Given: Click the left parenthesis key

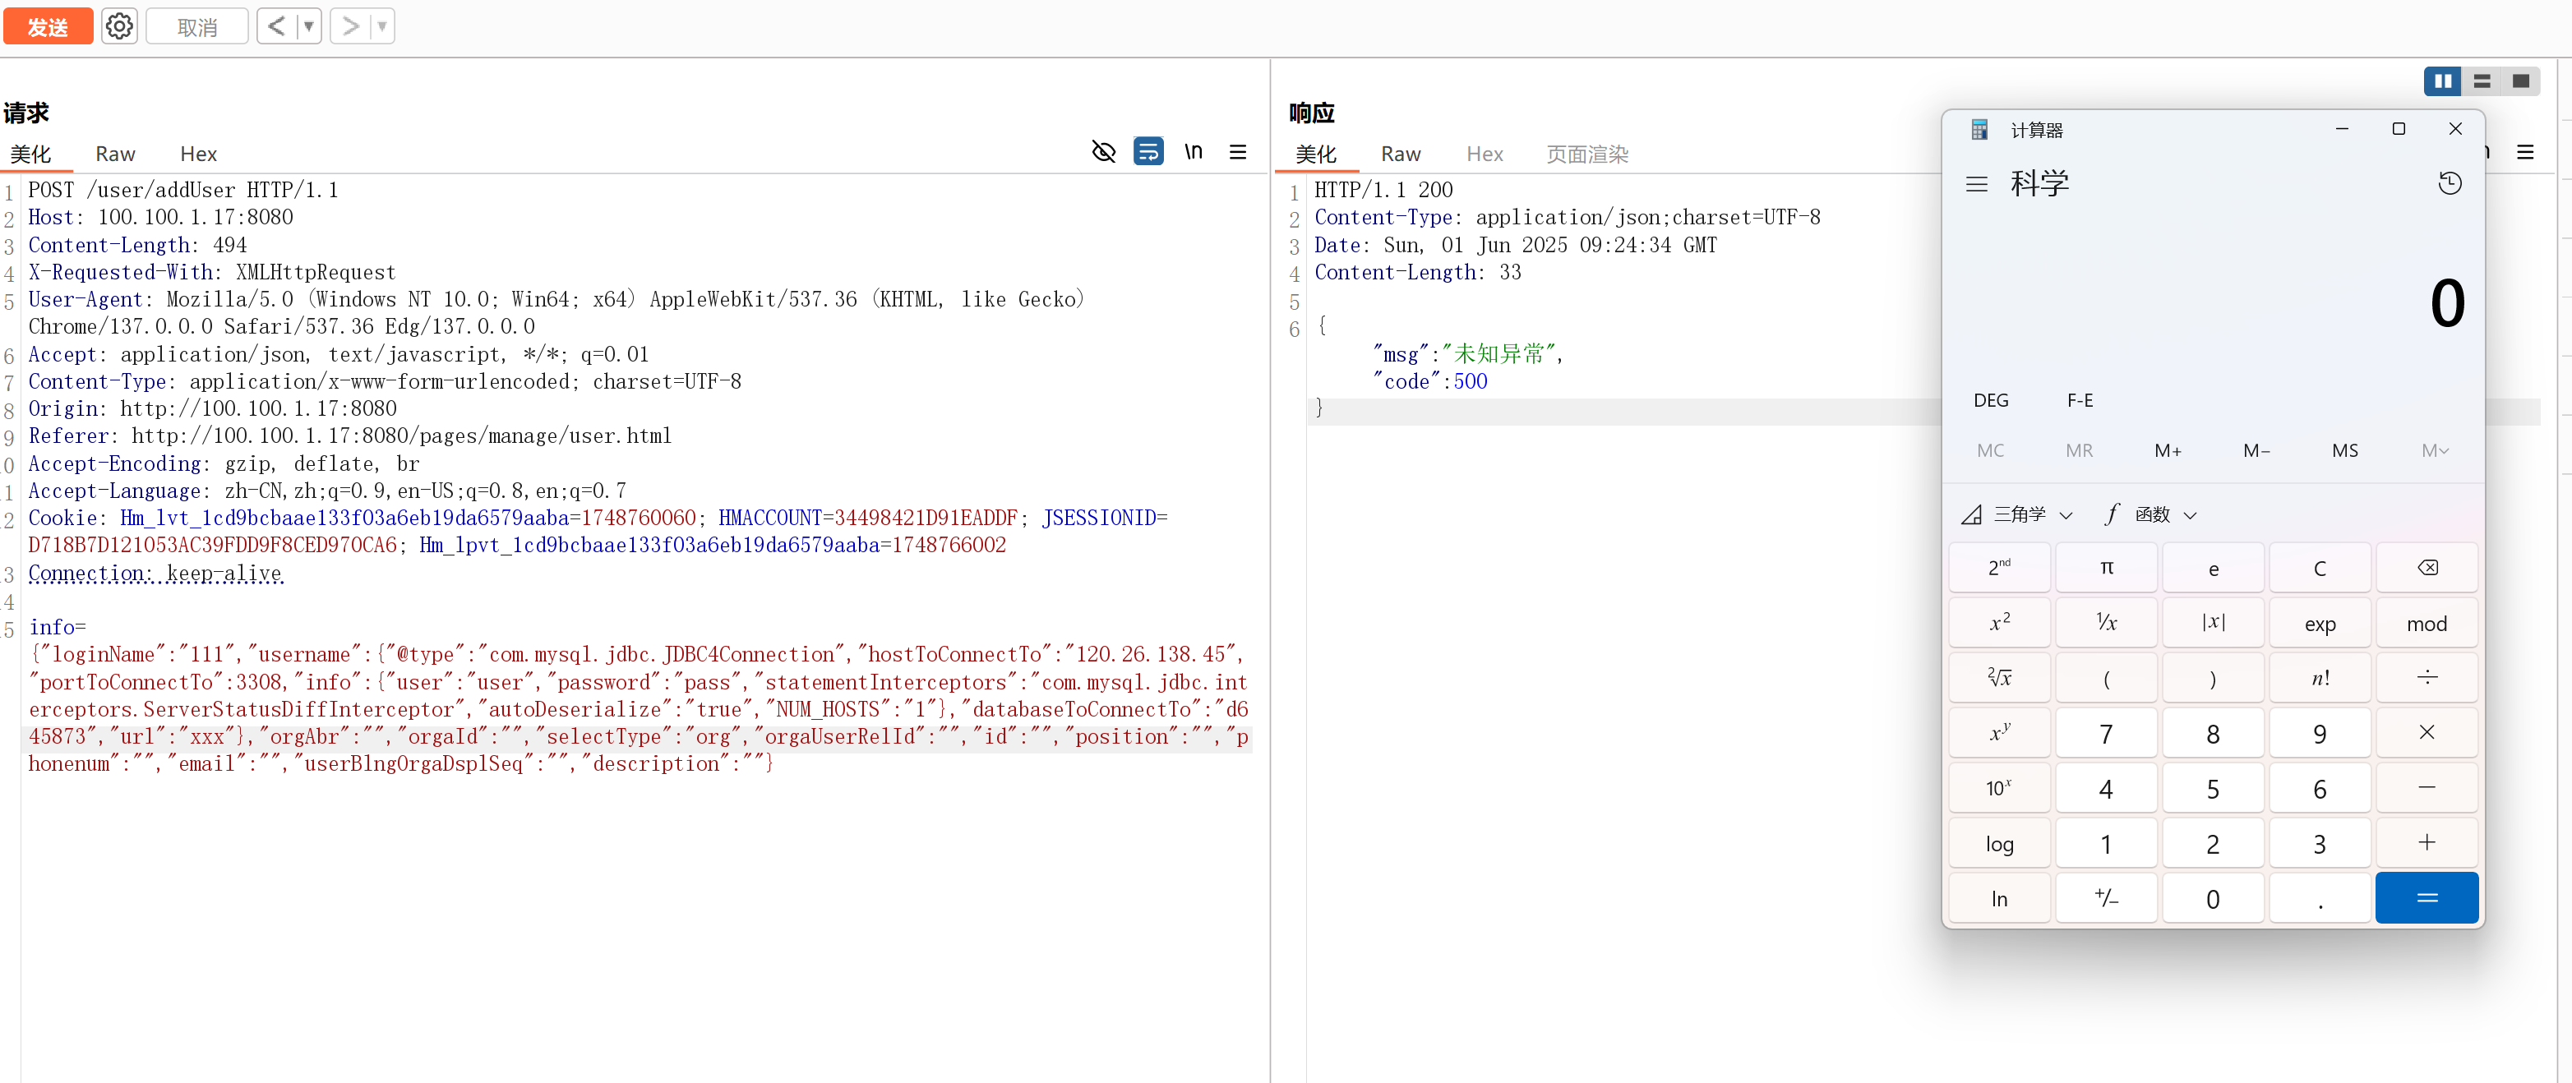Looking at the screenshot, I should tap(2106, 678).
